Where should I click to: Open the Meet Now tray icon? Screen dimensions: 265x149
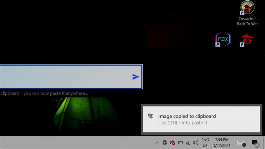[165, 143]
